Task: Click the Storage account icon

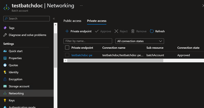Action: pyautogui.click(x=5, y=86)
